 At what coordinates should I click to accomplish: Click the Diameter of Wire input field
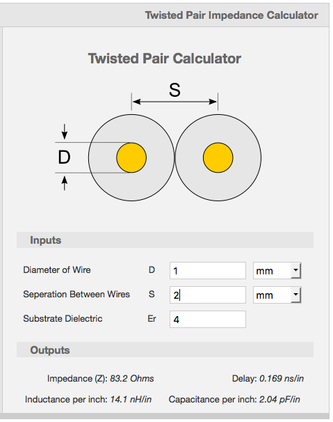click(207, 270)
